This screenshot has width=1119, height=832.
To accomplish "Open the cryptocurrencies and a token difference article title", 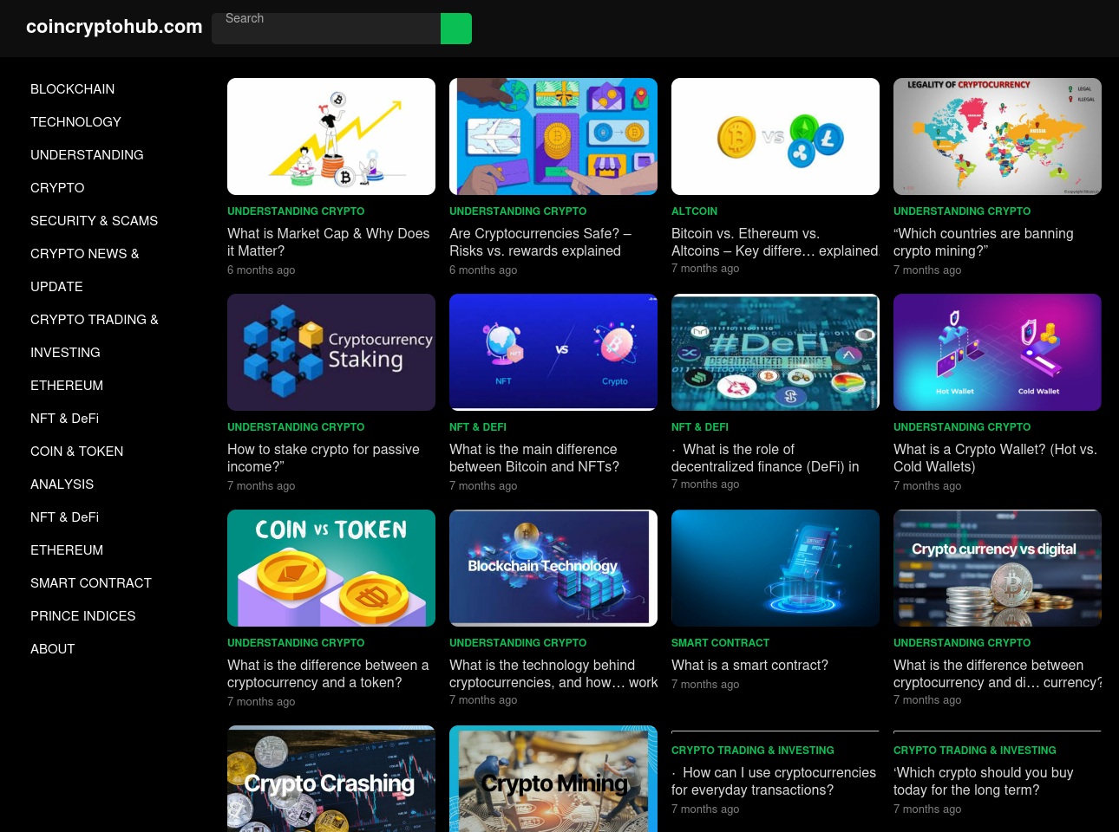I will point(328,674).
